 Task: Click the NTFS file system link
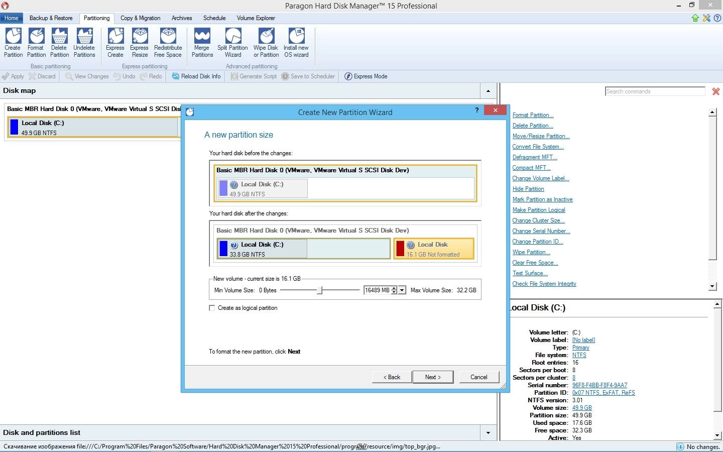(x=579, y=355)
